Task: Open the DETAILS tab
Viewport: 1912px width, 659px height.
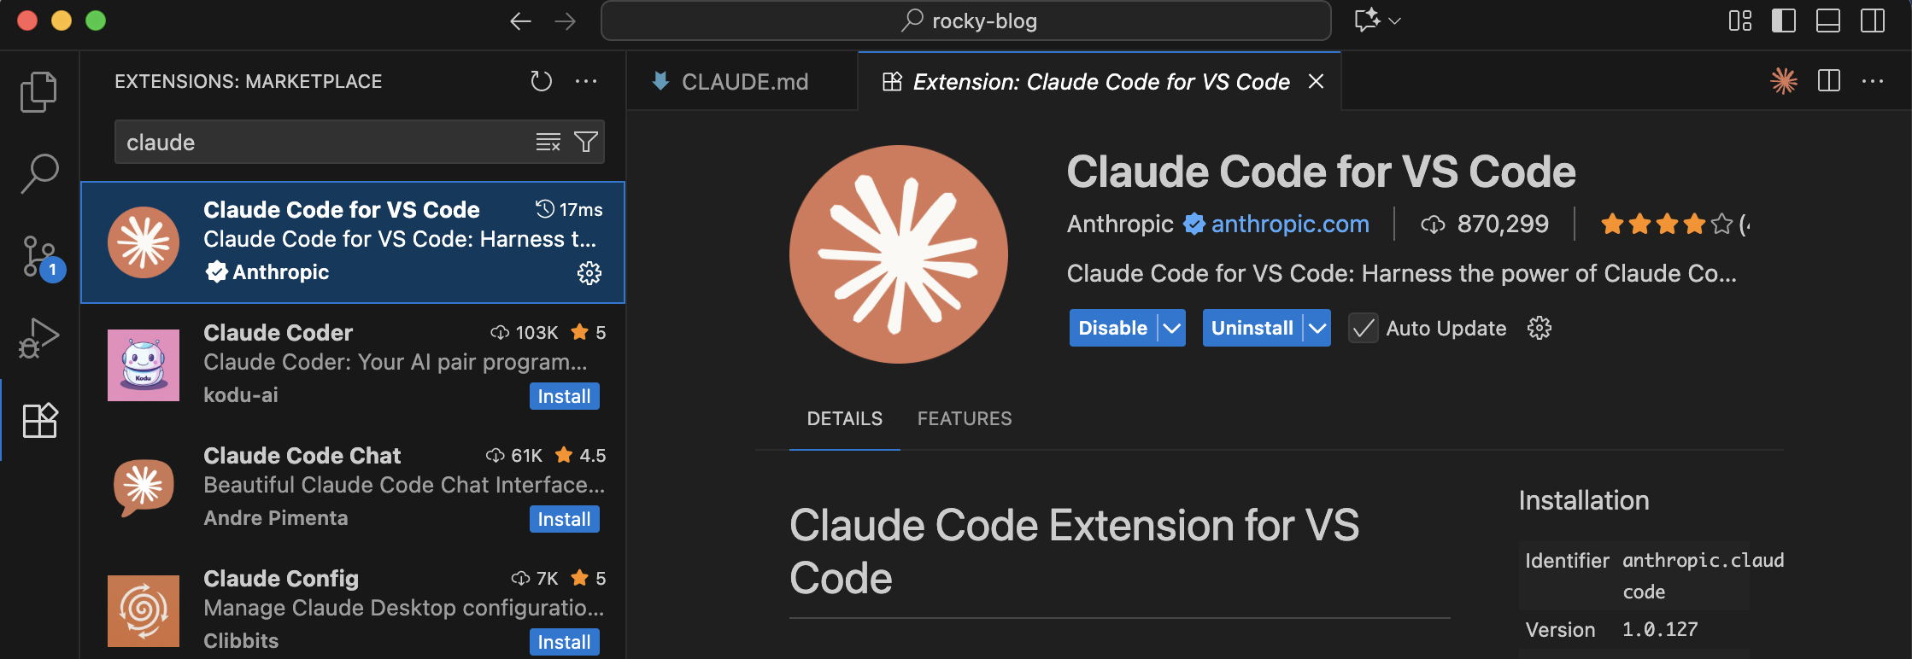Action: coord(845,418)
